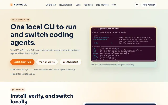Click the caption 'CLI-first local workflow with quick agent switching.'
This screenshot has height=105, width=168.
coord(113,65)
